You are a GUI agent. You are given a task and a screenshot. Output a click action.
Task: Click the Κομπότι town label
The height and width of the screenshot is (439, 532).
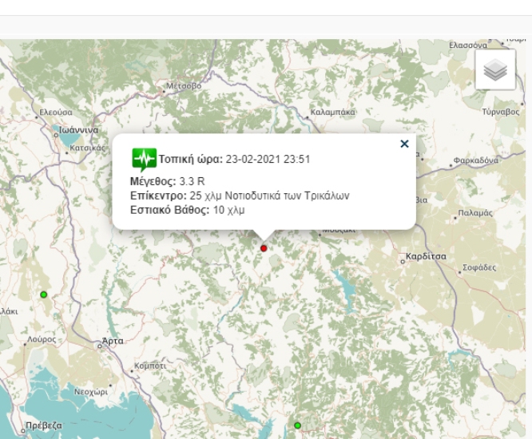coord(150,365)
